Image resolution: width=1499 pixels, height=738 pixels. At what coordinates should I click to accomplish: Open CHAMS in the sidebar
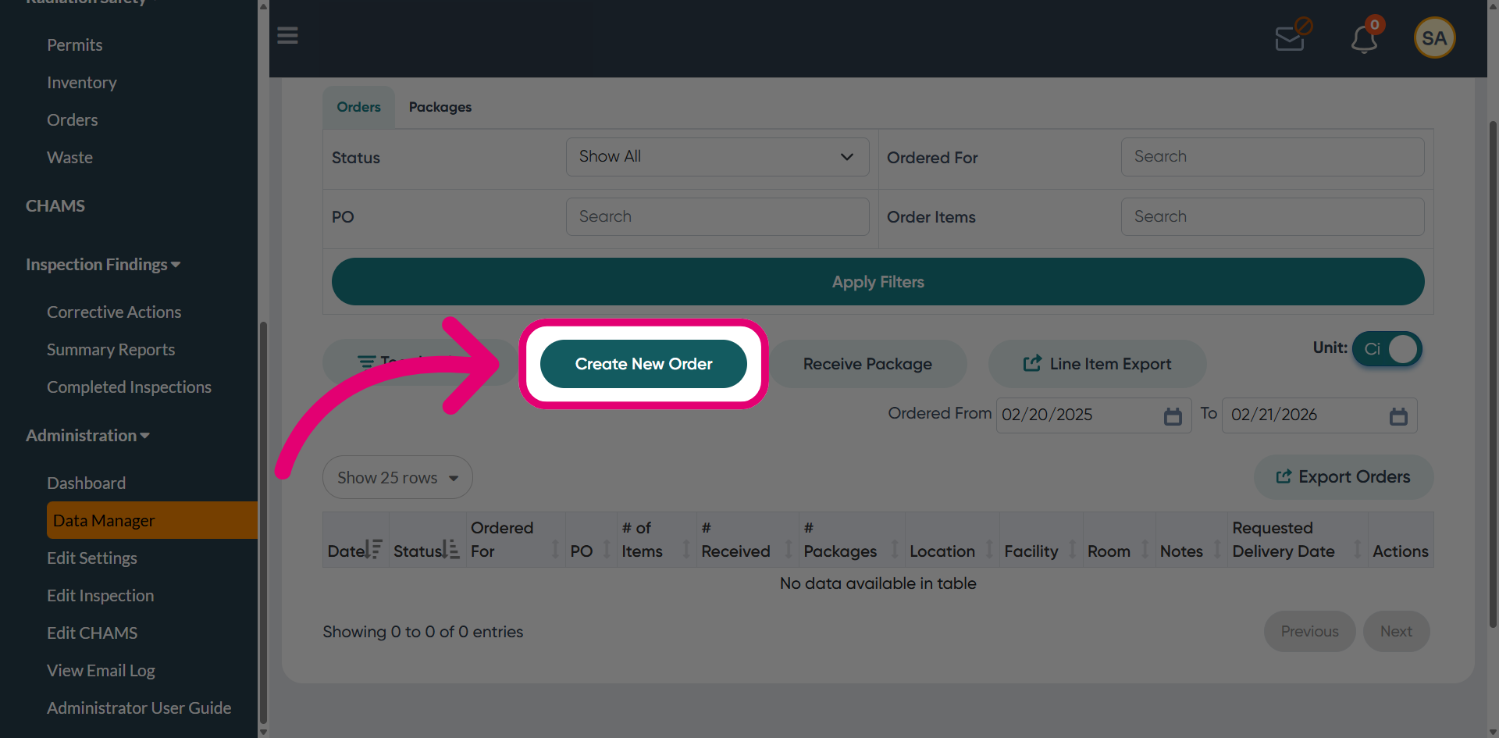tap(55, 206)
